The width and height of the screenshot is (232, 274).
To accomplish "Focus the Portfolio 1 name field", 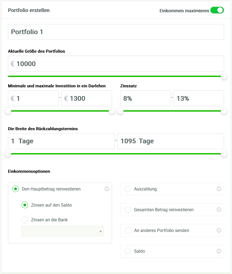I will 116,32.
